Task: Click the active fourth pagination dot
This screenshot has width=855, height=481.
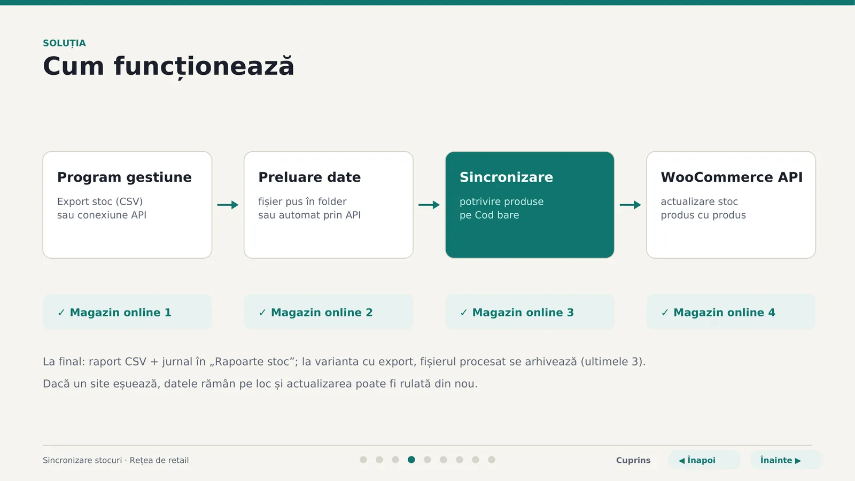Action: (411, 460)
